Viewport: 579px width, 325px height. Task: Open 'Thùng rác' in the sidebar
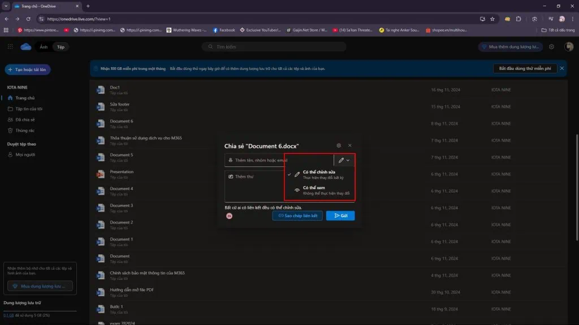[25, 130]
